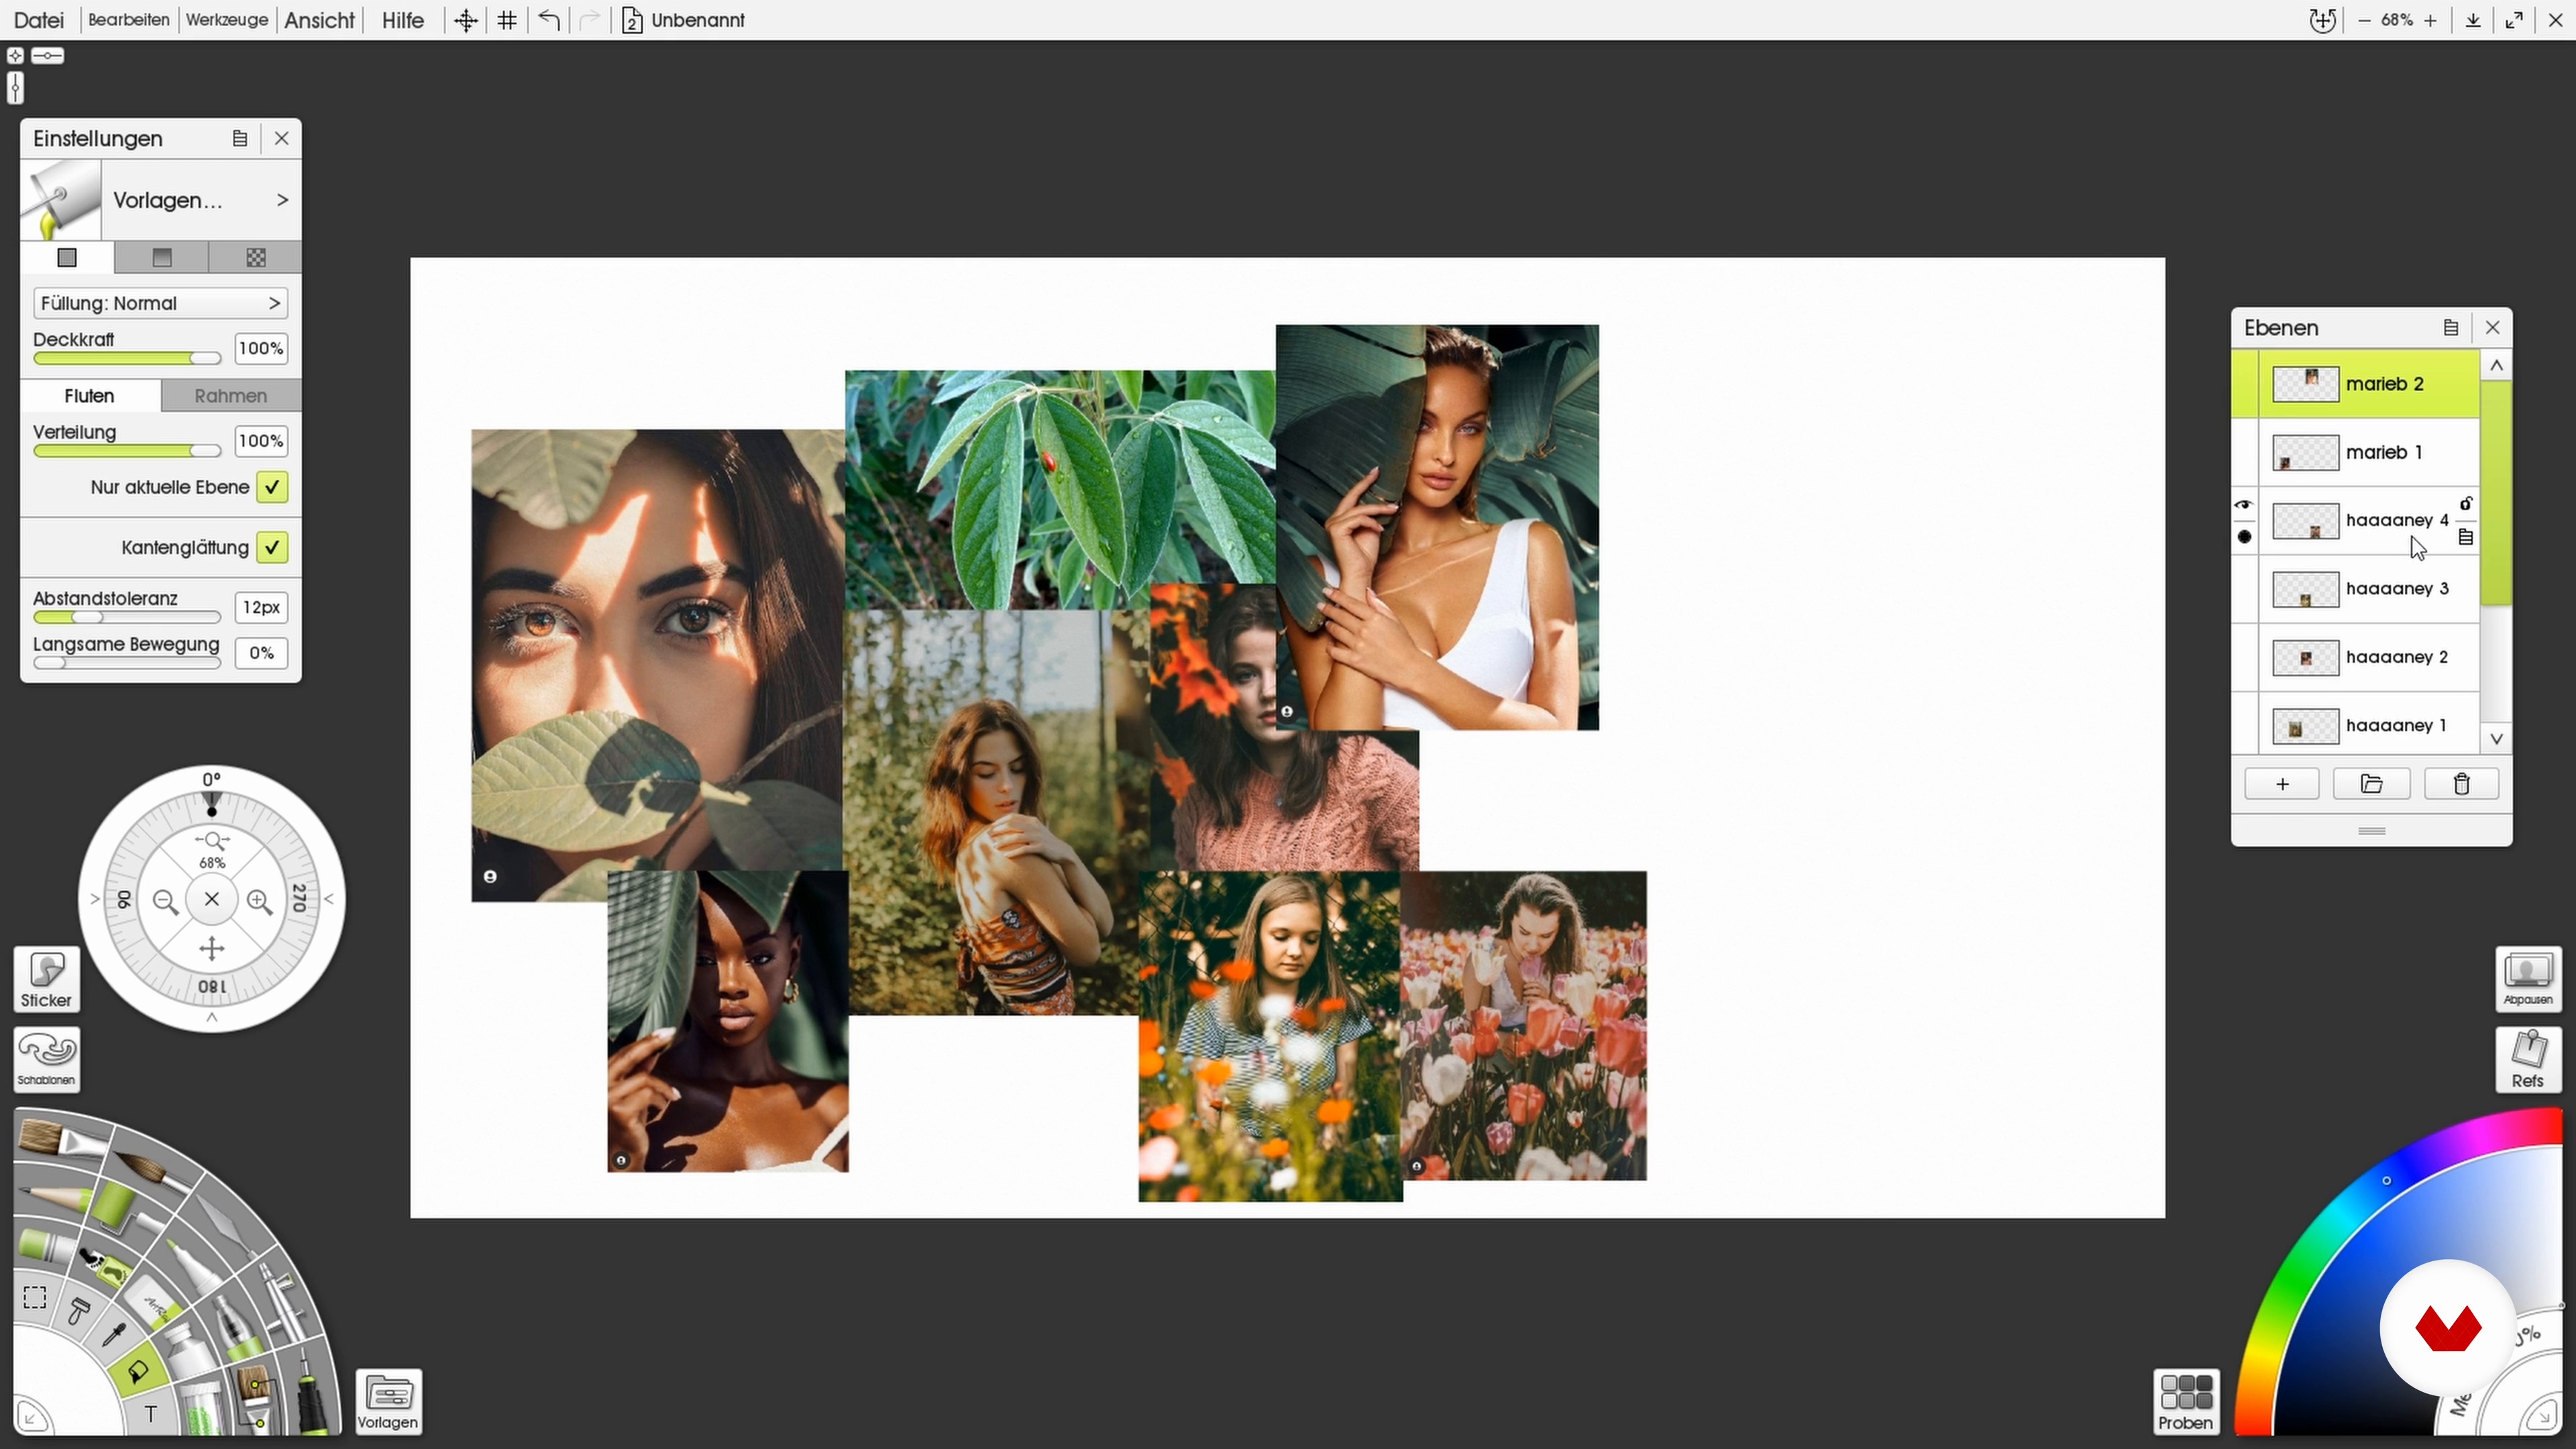Image resolution: width=2576 pixels, height=1449 pixels.
Task: Zoom out with the magnifier minus on dial
Action: [x=166, y=902]
